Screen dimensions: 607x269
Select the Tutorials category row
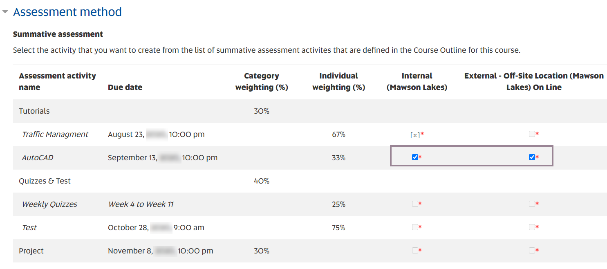point(34,110)
